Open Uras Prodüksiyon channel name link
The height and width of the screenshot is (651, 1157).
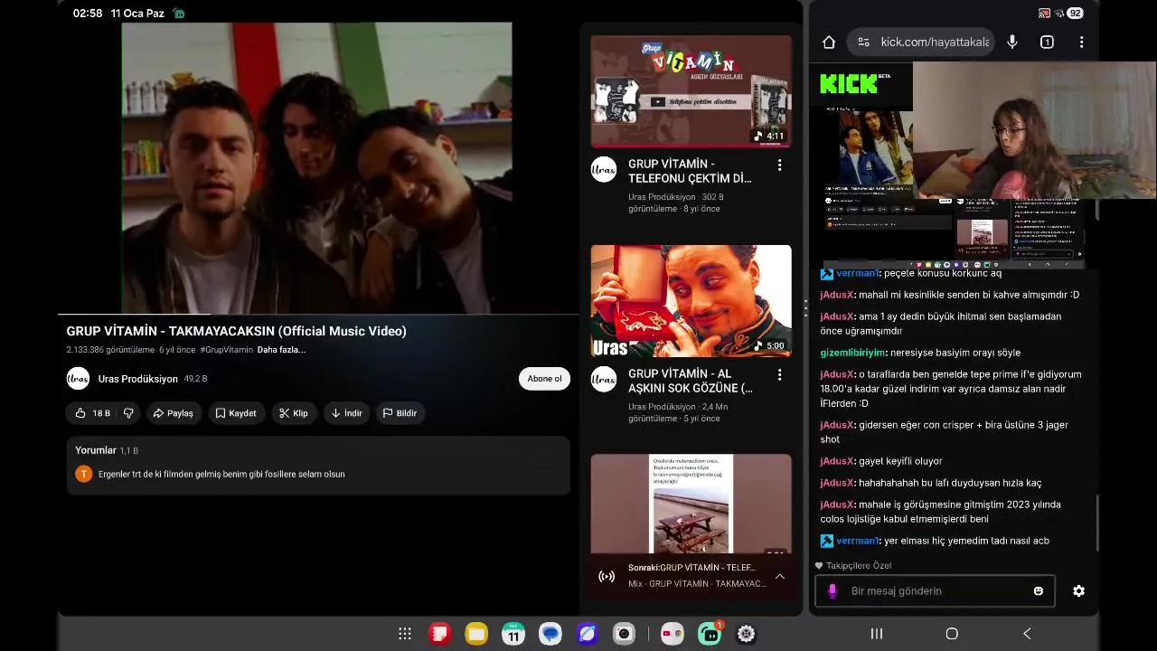click(x=138, y=379)
